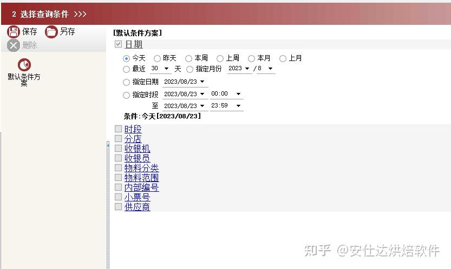Select the 本月 radio button
Screen dimensions: 451x269
pos(251,58)
